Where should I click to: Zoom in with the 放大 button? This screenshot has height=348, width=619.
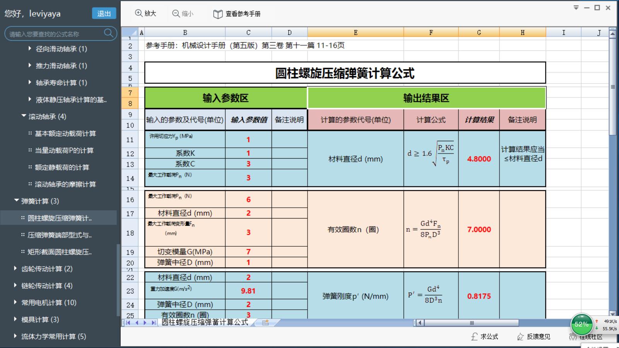[x=145, y=14]
